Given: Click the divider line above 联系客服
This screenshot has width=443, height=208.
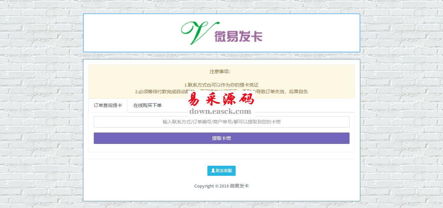Looking at the screenshot, I should [x=221, y=159].
